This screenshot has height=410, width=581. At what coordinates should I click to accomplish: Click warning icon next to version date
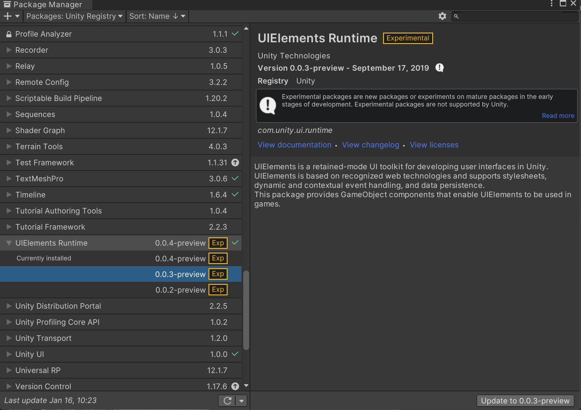coord(439,68)
